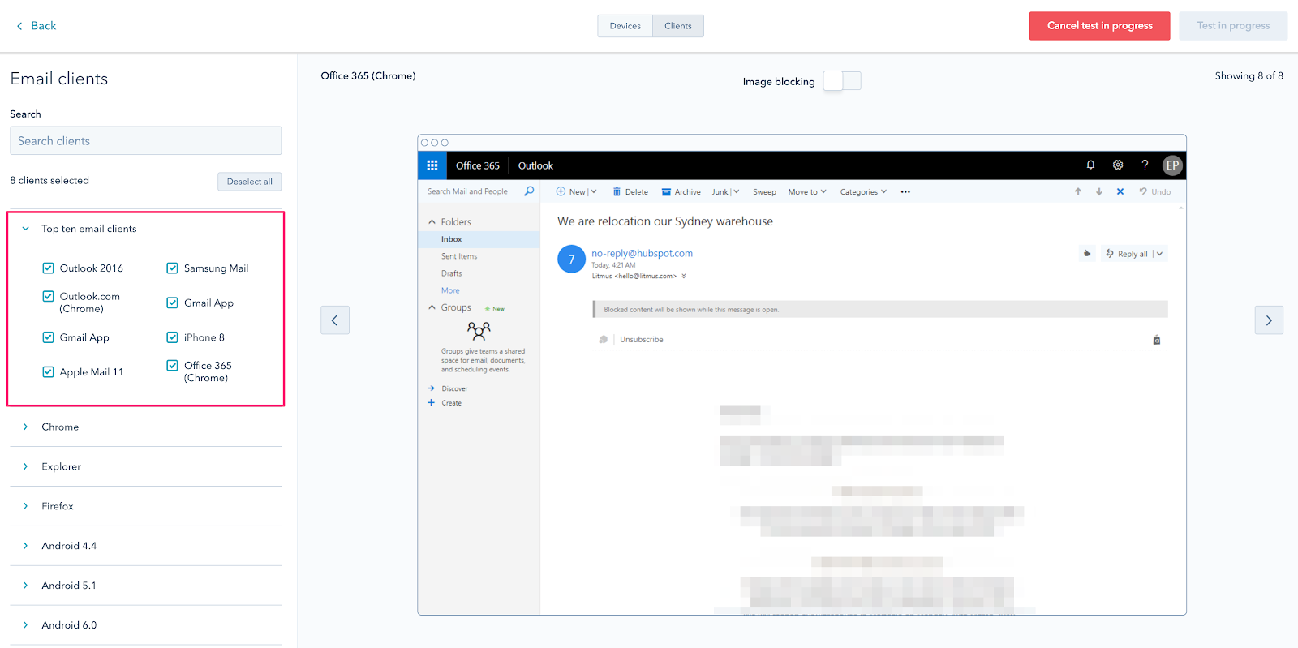Click Sweep in the Outlook toolbar
This screenshot has height=648, width=1298.
(764, 192)
